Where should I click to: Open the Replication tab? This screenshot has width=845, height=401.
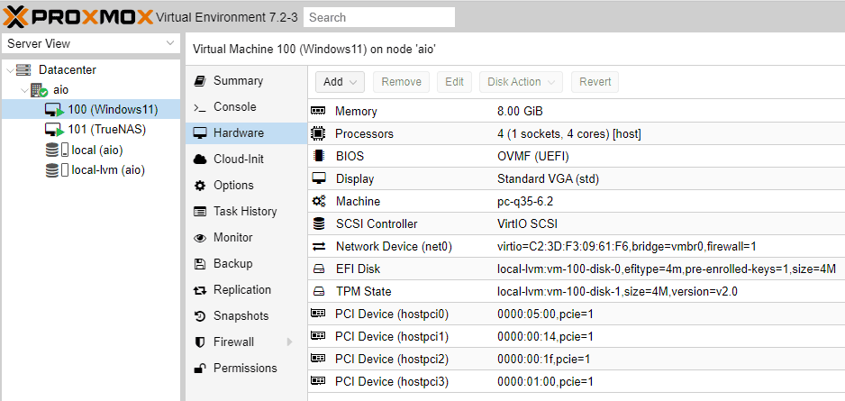pyautogui.click(x=246, y=289)
